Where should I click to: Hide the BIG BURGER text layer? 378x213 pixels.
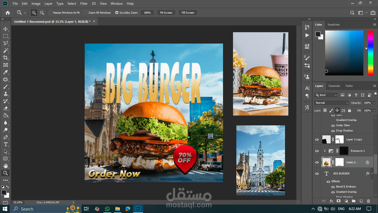click(x=317, y=174)
